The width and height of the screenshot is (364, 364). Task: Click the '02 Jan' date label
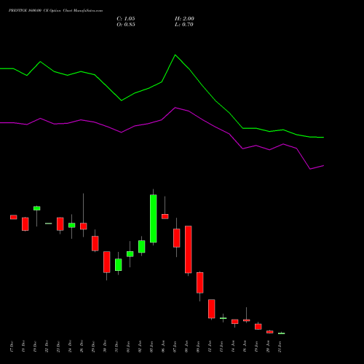140,347
